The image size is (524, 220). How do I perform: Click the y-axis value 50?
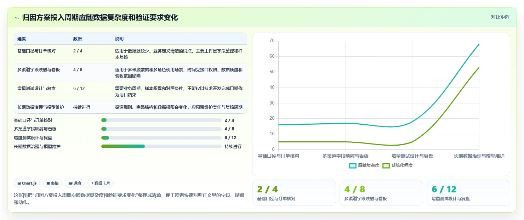point(272,72)
